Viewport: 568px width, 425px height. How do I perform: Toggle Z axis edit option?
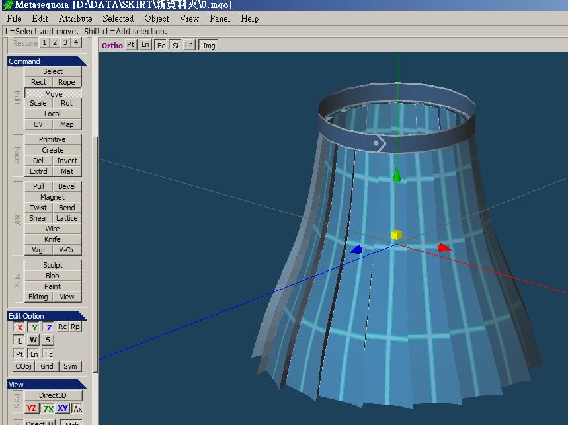48,327
